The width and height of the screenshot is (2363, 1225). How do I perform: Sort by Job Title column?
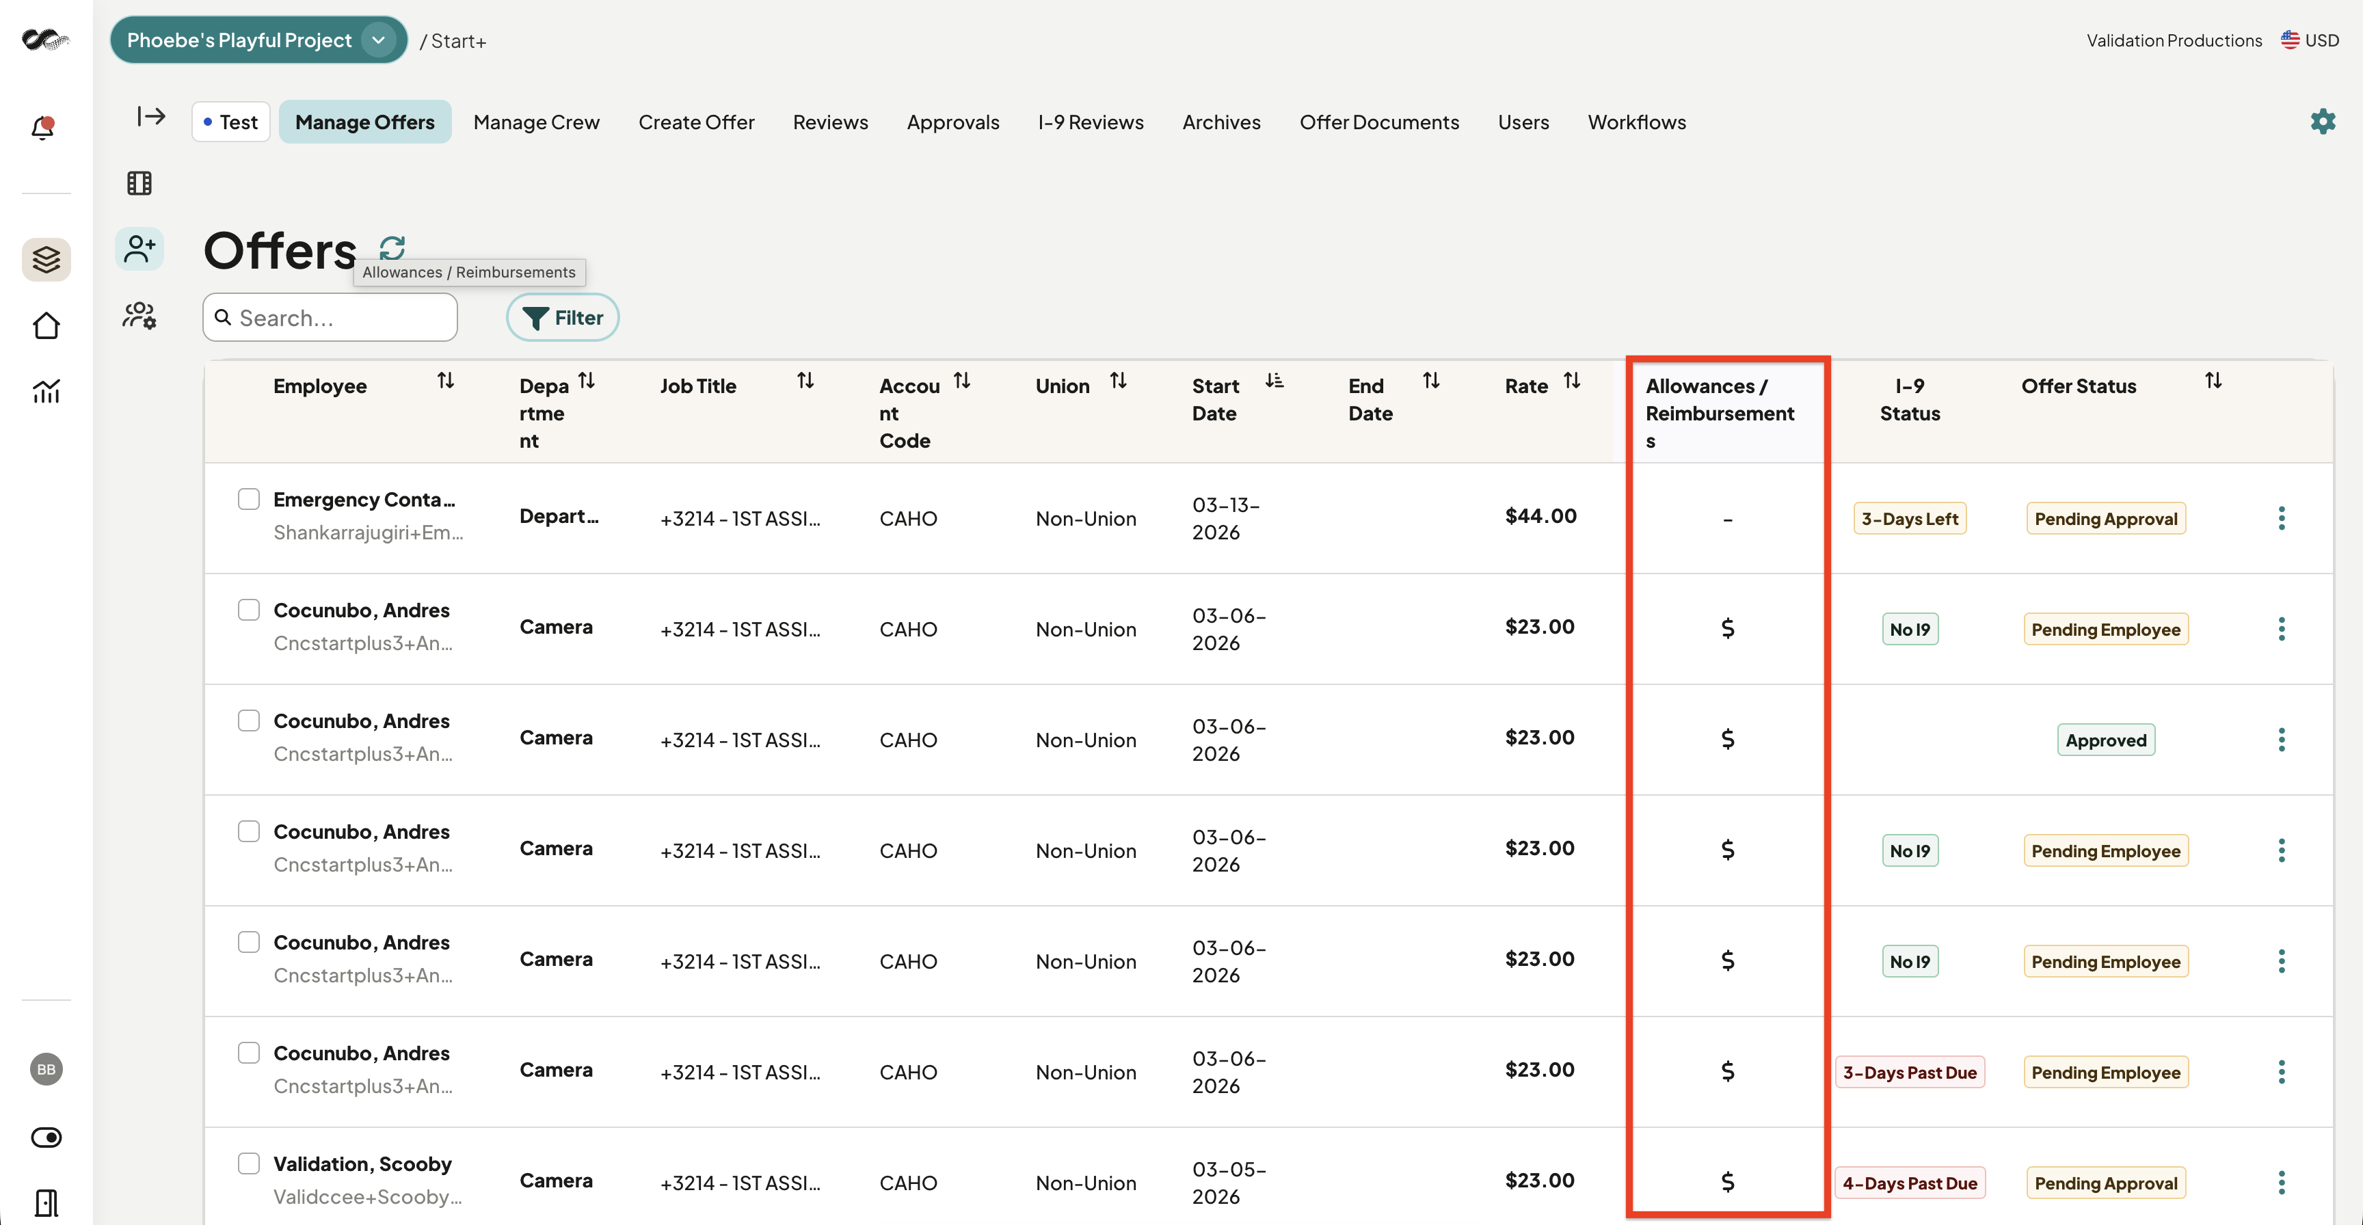(805, 381)
